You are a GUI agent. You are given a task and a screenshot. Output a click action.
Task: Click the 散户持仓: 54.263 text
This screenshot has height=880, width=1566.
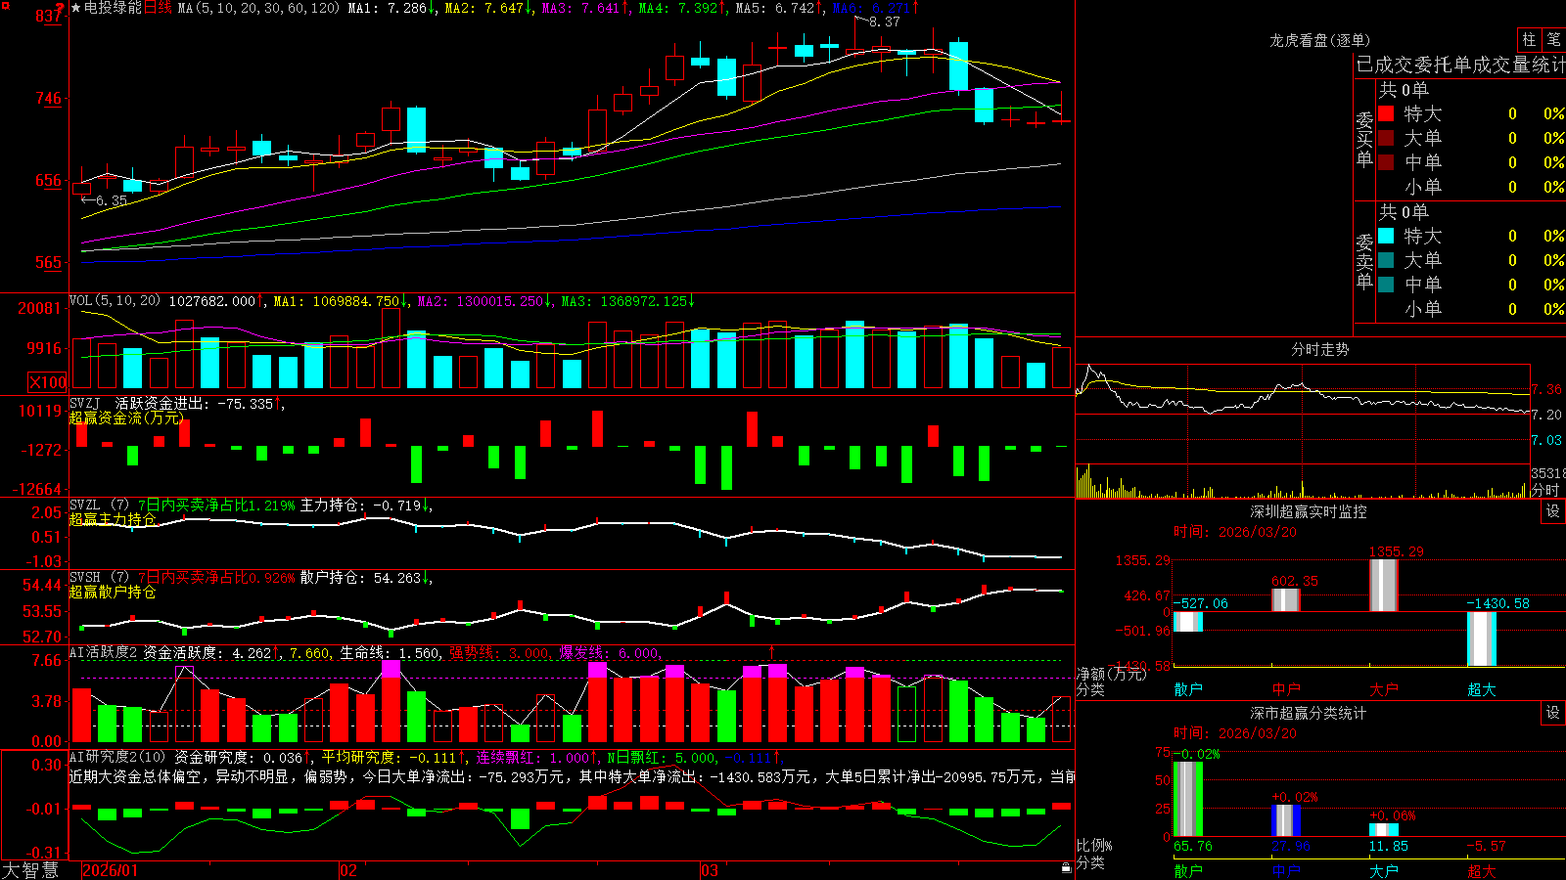(360, 577)
